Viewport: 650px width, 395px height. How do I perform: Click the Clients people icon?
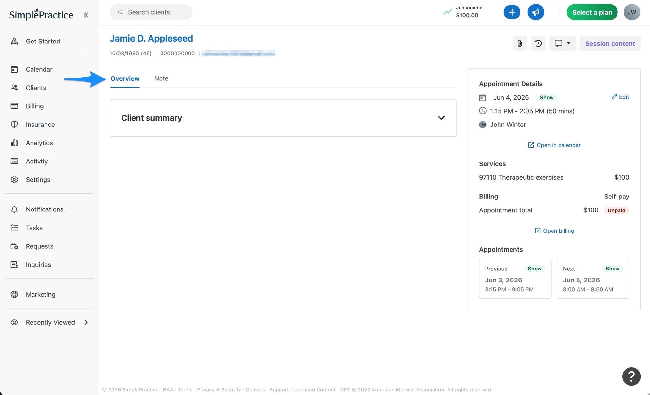point(14,88)
